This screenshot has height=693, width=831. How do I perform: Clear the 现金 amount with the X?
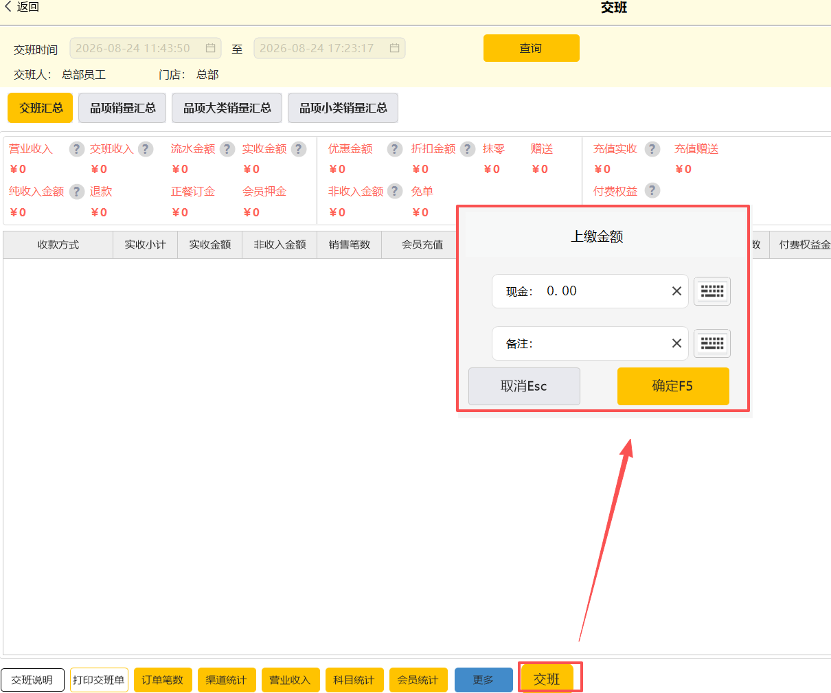pos(676,291)
